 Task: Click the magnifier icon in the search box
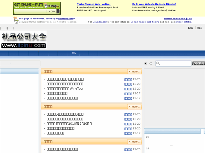[x=158, y=63]
